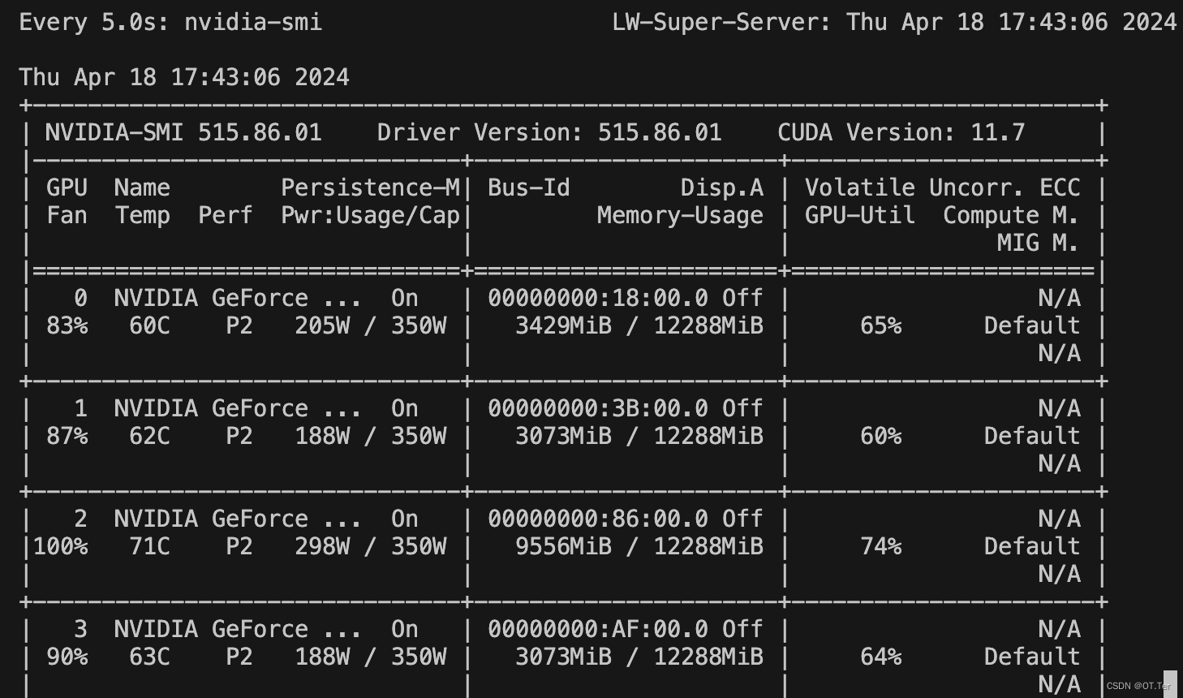Click the 'Pwr:Usage/Cap' column header
The height and width of the screenshot is (698, 1183).
pyautogui.click(x=371, y=215)
